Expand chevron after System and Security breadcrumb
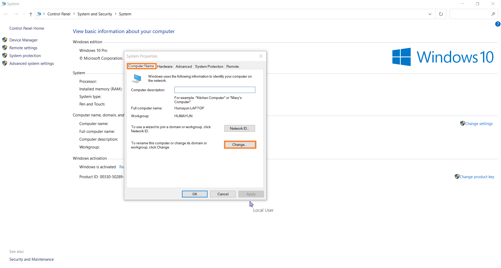 (x=116, y=14)
